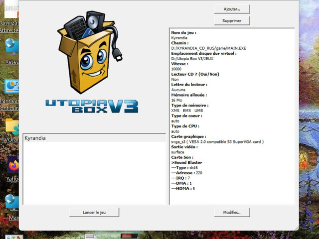Launch the game with Lancer le jeu

coord(94,213)
